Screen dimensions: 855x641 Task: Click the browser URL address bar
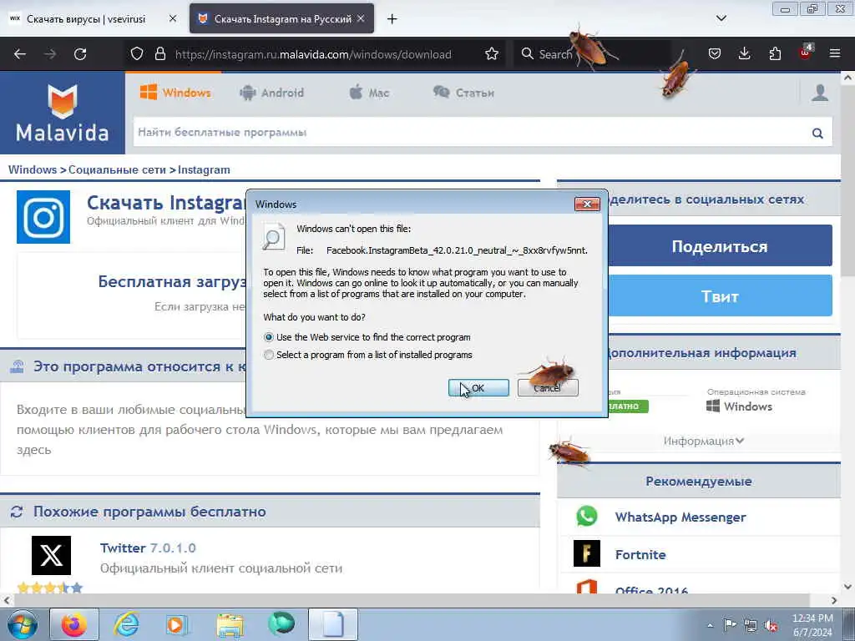coord(313,54)
